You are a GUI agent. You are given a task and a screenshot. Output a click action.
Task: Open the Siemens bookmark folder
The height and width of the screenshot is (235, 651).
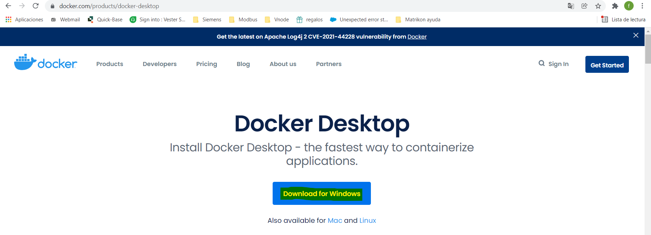(x=207, y=20)
